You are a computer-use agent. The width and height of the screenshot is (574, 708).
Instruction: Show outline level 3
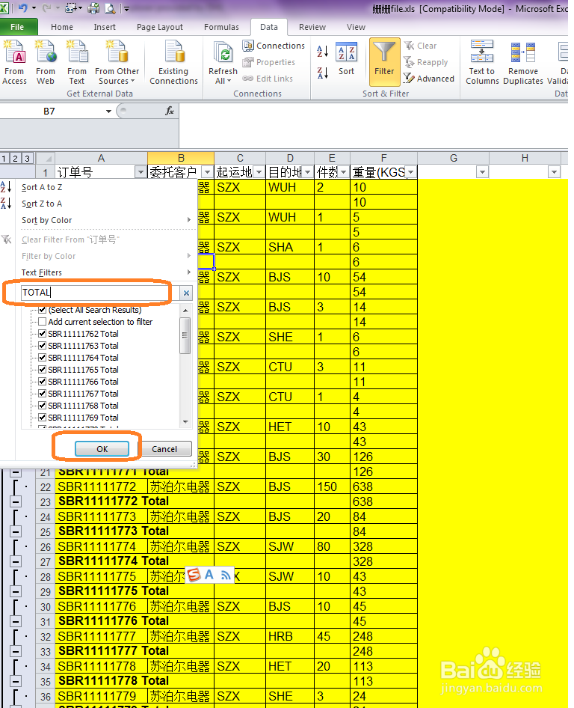coord(27,159)
